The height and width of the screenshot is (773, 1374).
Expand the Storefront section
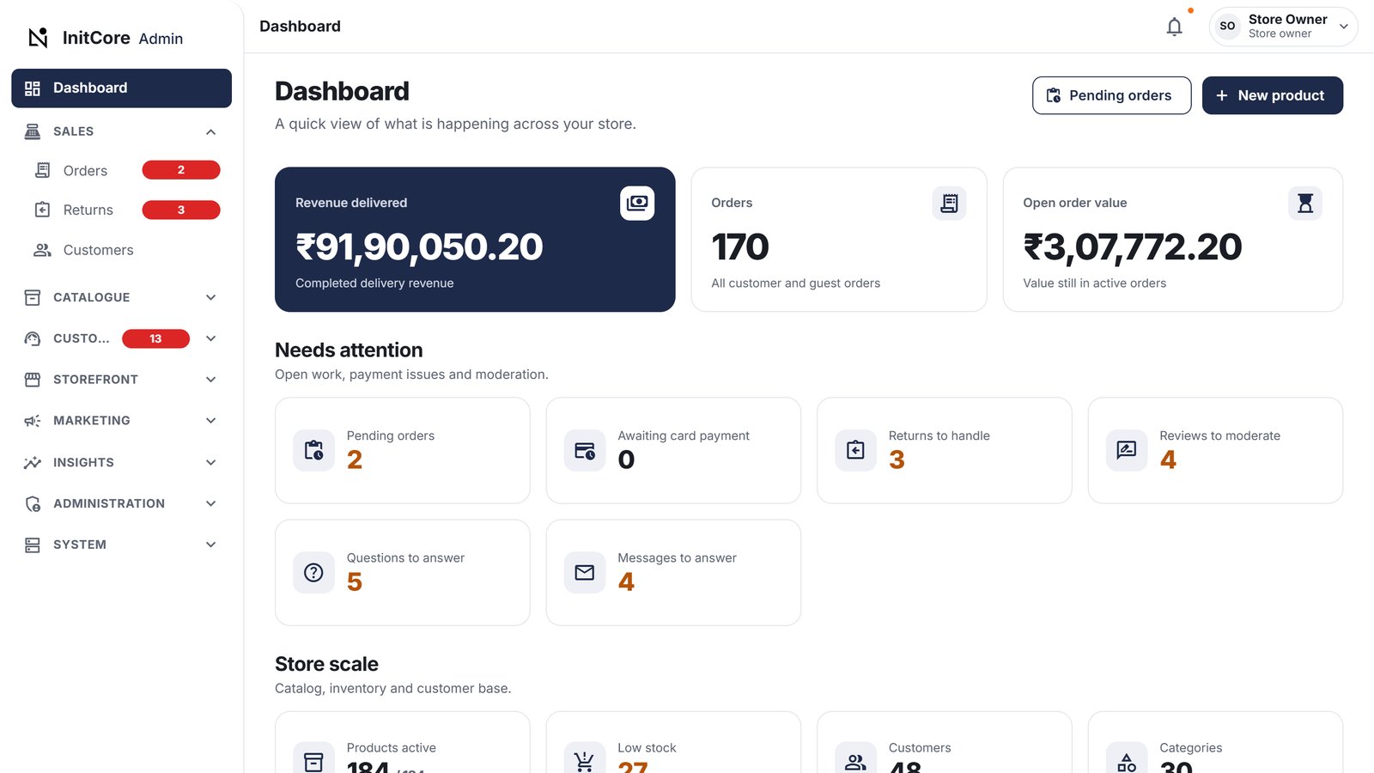121,380
